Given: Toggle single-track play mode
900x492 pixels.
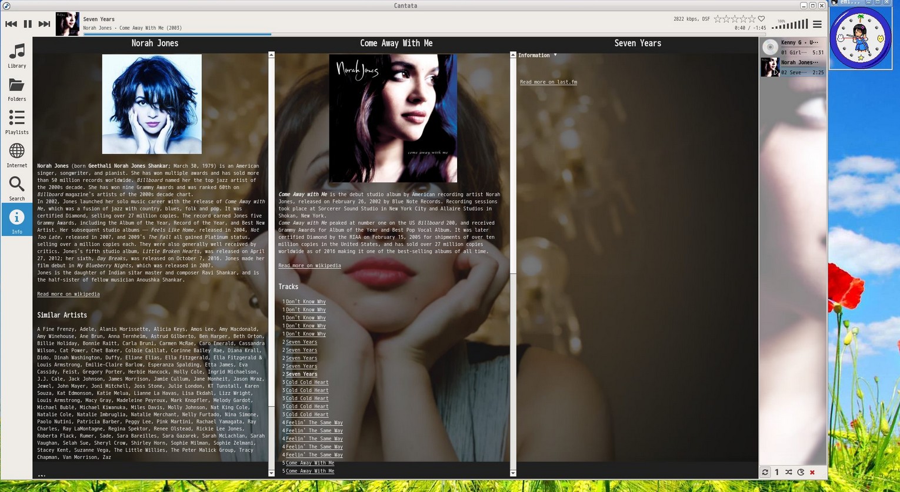Looking at the screenshot, I should tap(776, 472).
